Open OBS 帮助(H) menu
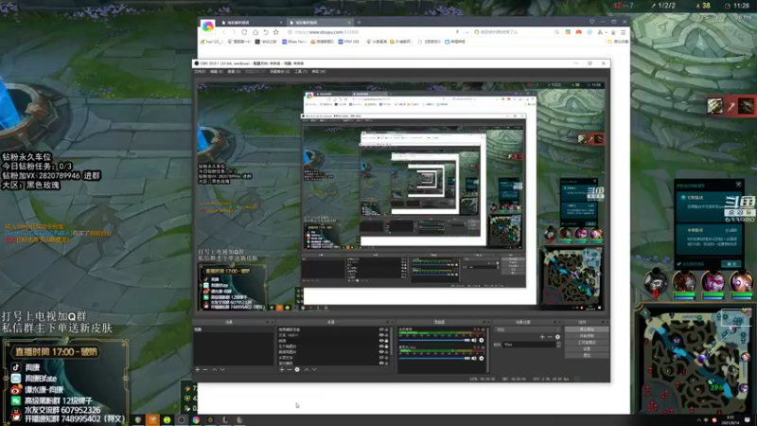Screen dimensions: 757x426 tap(318, 72)
